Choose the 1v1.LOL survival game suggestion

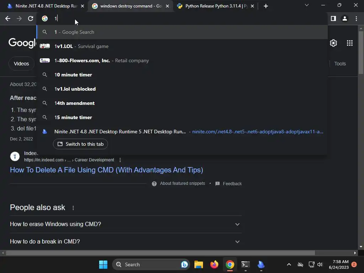point(182,46)
